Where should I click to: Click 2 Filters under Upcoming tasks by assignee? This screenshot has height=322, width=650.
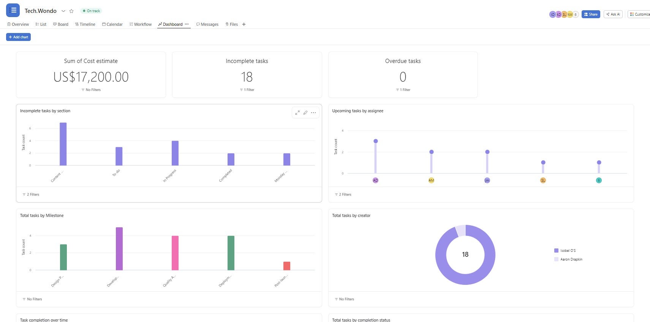tap(343, 195)
